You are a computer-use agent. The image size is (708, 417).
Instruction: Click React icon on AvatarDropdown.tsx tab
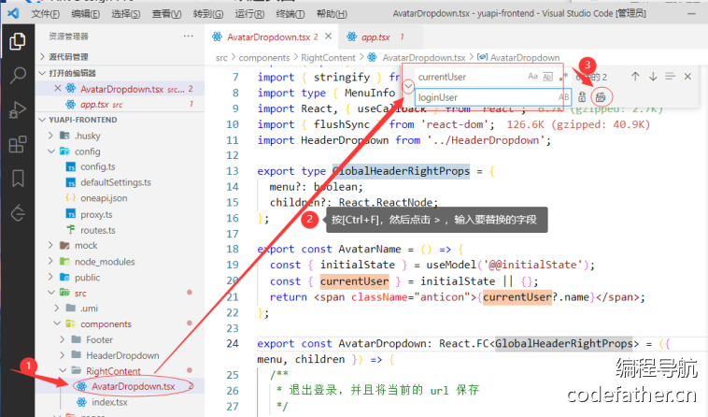tap(218, 36)
